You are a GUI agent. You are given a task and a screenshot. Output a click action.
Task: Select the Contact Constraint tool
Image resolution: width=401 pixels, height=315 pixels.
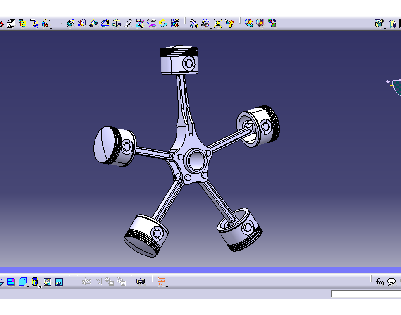[x=81, y=24]
